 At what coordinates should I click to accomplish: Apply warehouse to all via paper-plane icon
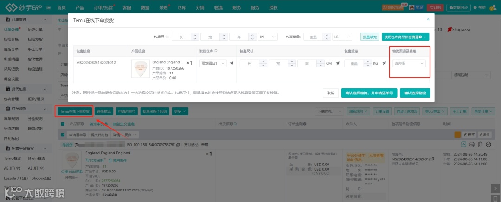tap(231, 63)
